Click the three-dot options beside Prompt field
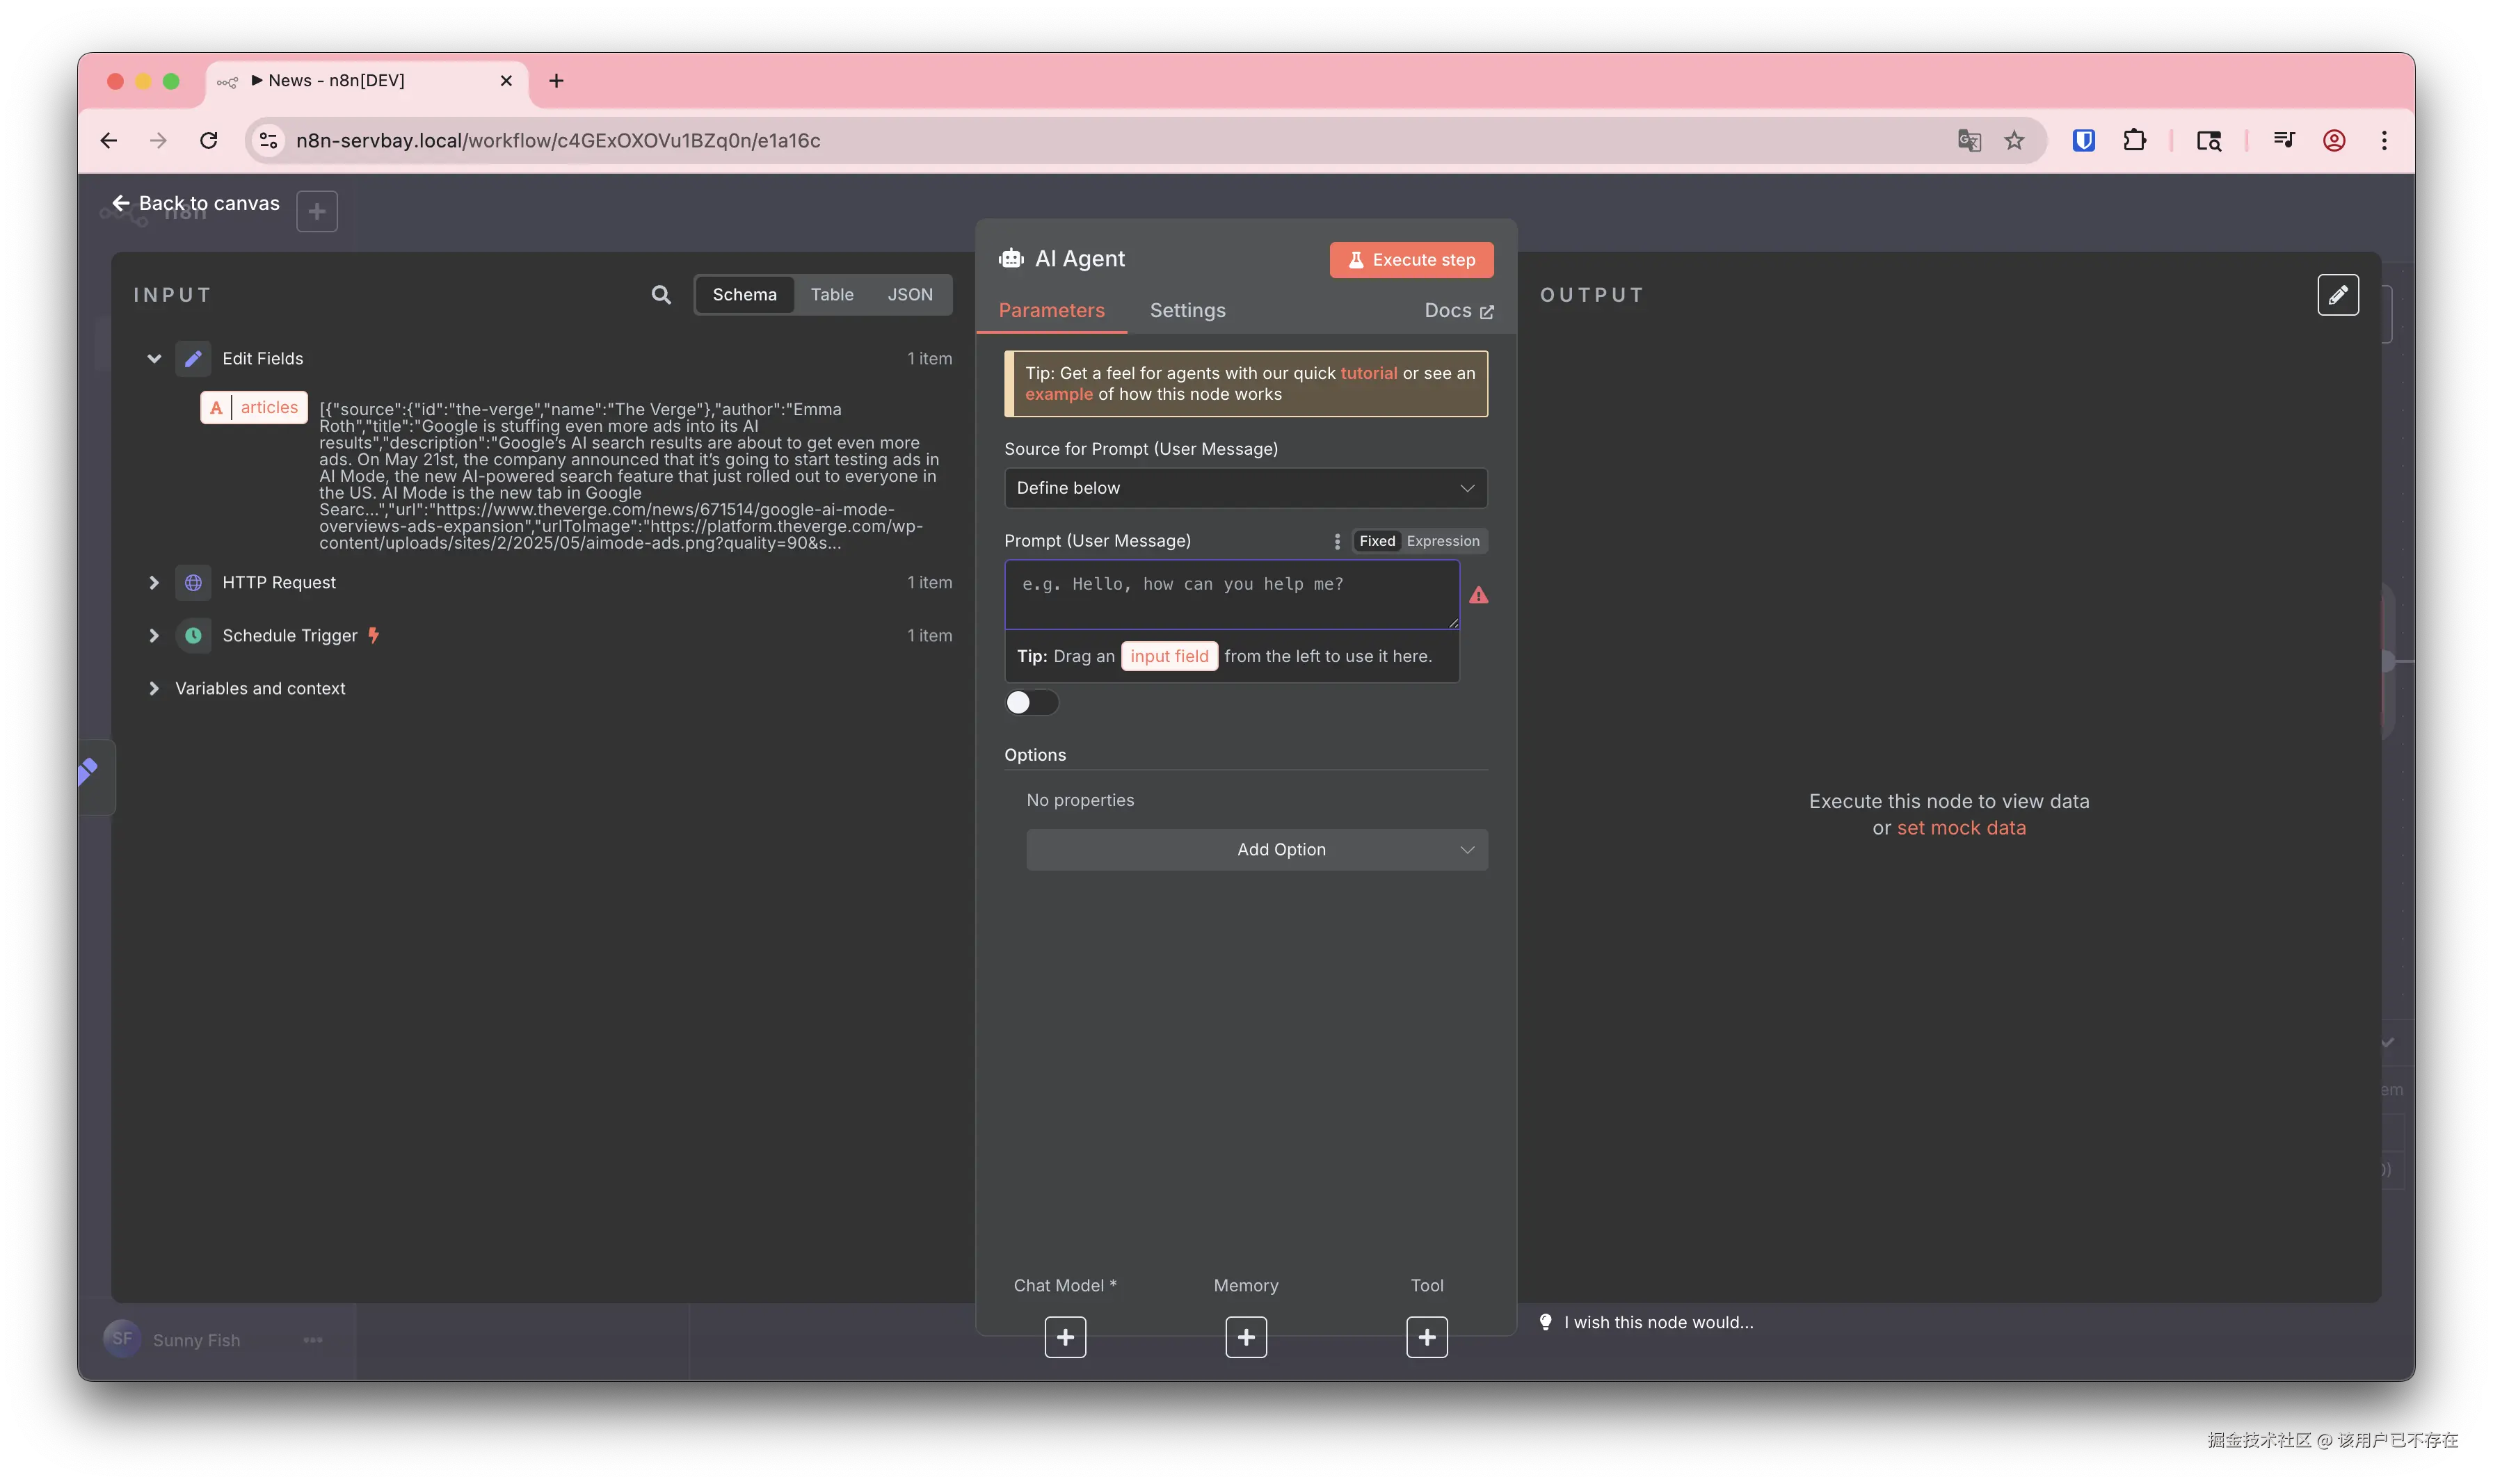The image size is (2493, 1484). [x=1337, y=541]
